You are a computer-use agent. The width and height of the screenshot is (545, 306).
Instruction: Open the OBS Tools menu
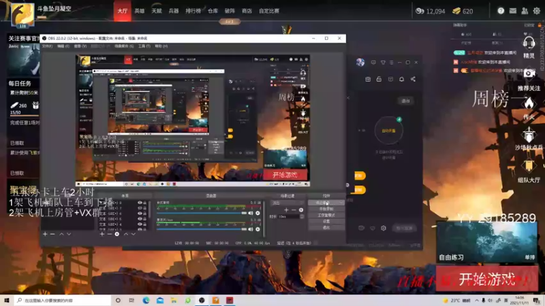click(x=144, y=46)
